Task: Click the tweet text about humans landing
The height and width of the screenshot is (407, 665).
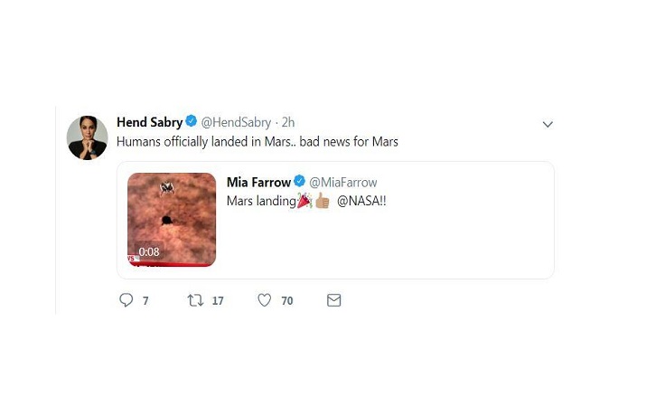Action: tap(258, 142)
